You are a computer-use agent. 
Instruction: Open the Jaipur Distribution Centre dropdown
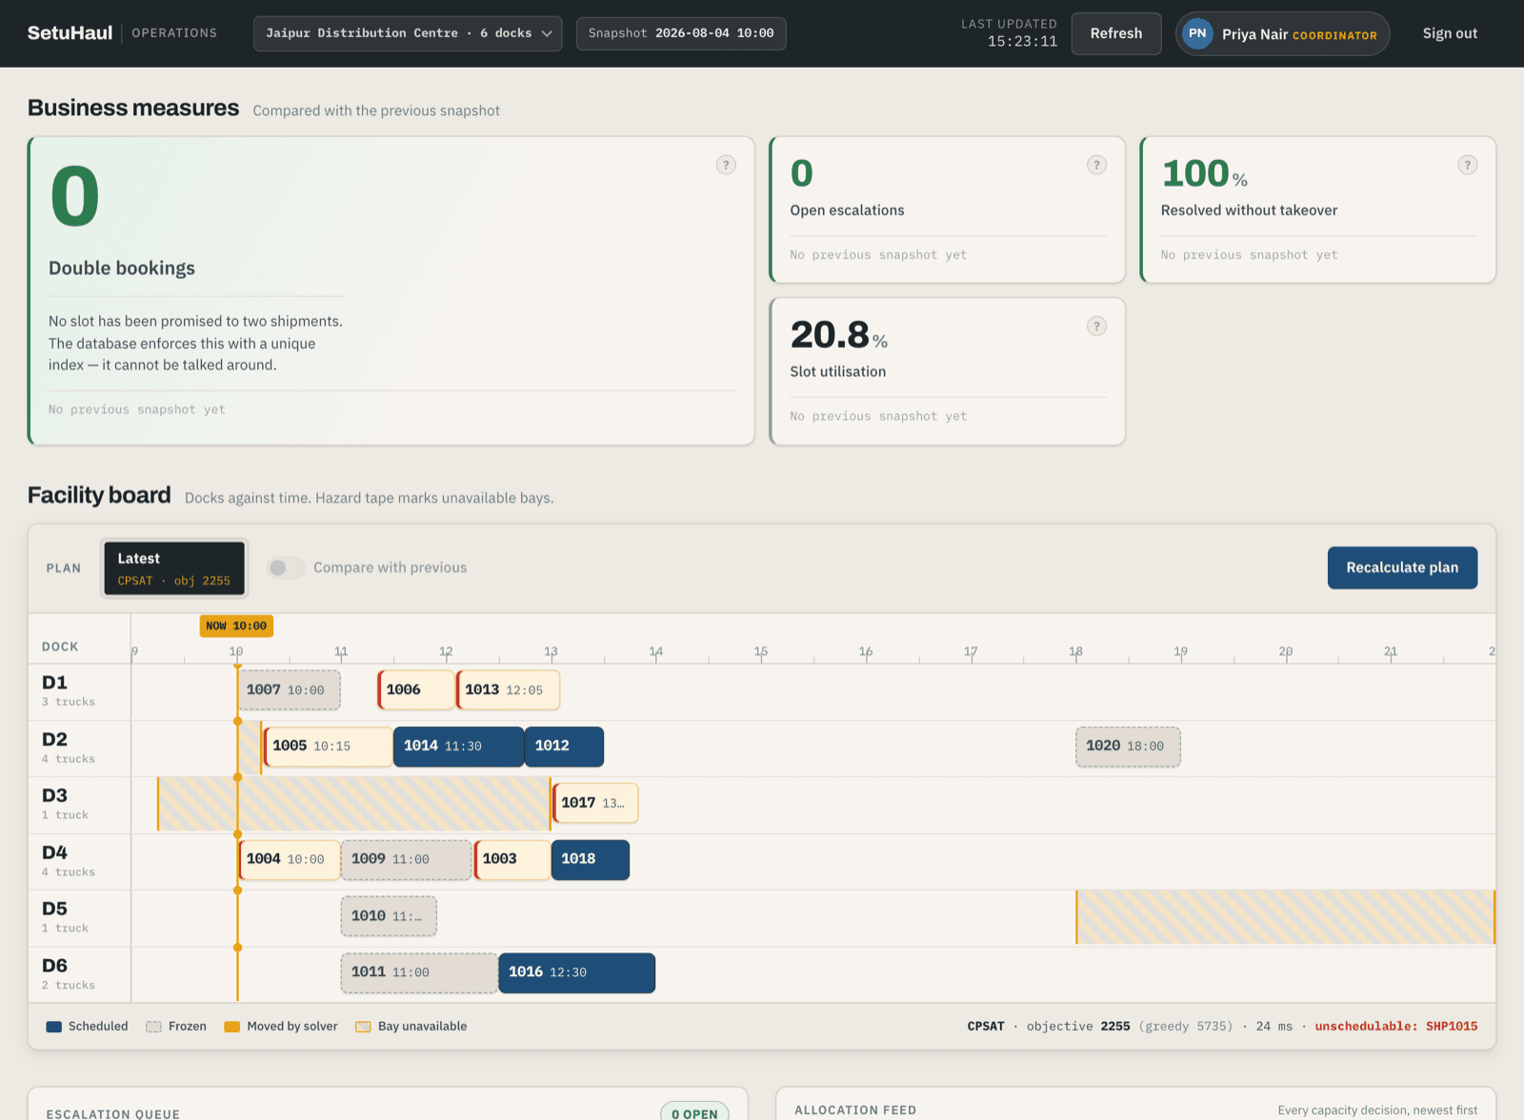tap(408, 33)
